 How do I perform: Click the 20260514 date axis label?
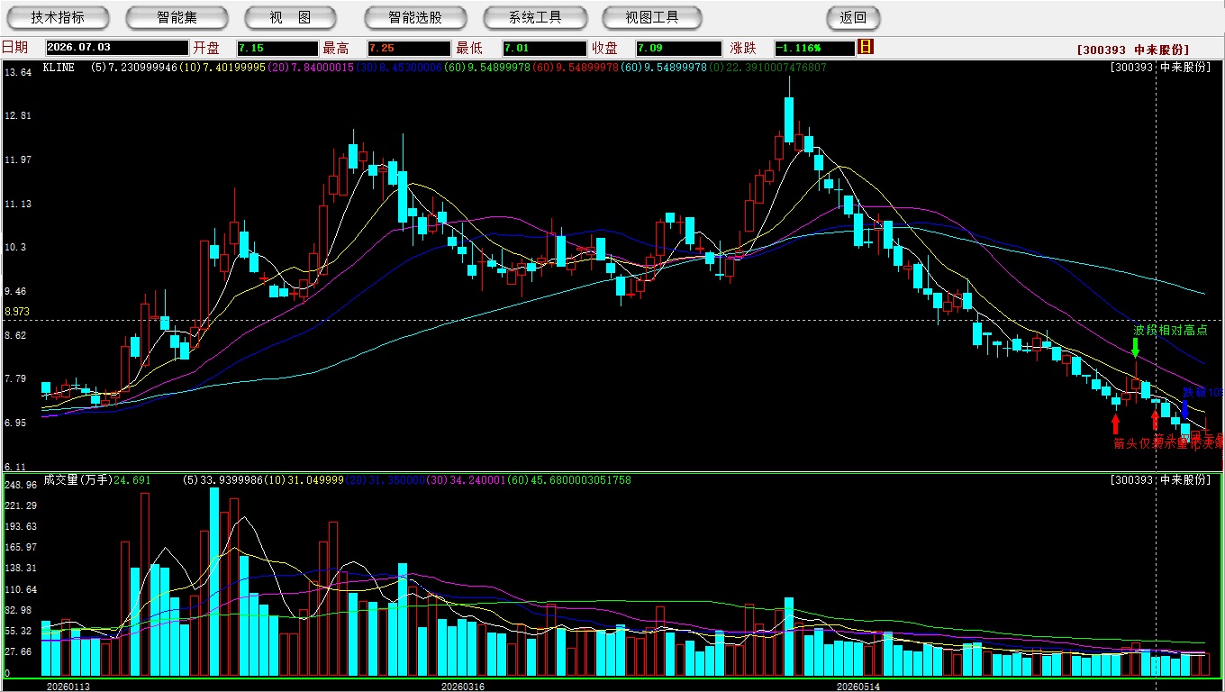point(857,687)
